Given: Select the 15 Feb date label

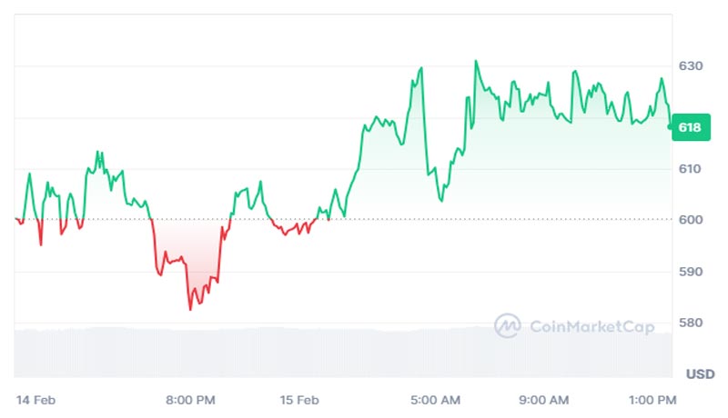Looking at the screenshot, I should coord(298,400).
